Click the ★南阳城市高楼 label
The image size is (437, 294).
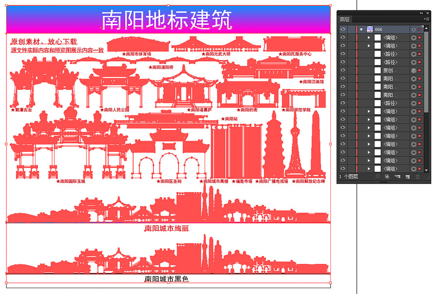214,181
